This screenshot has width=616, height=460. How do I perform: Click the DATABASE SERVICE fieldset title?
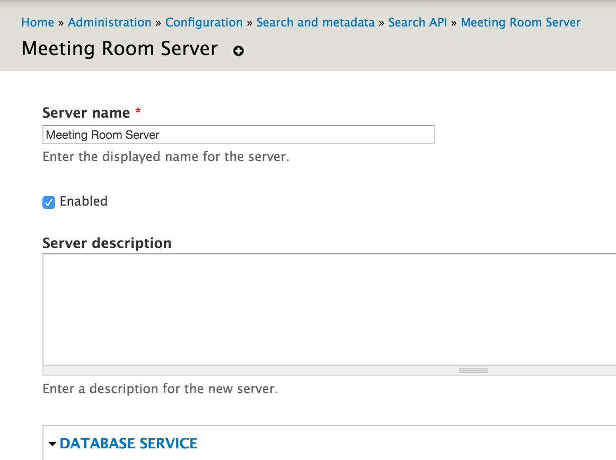tap(128, 444)
